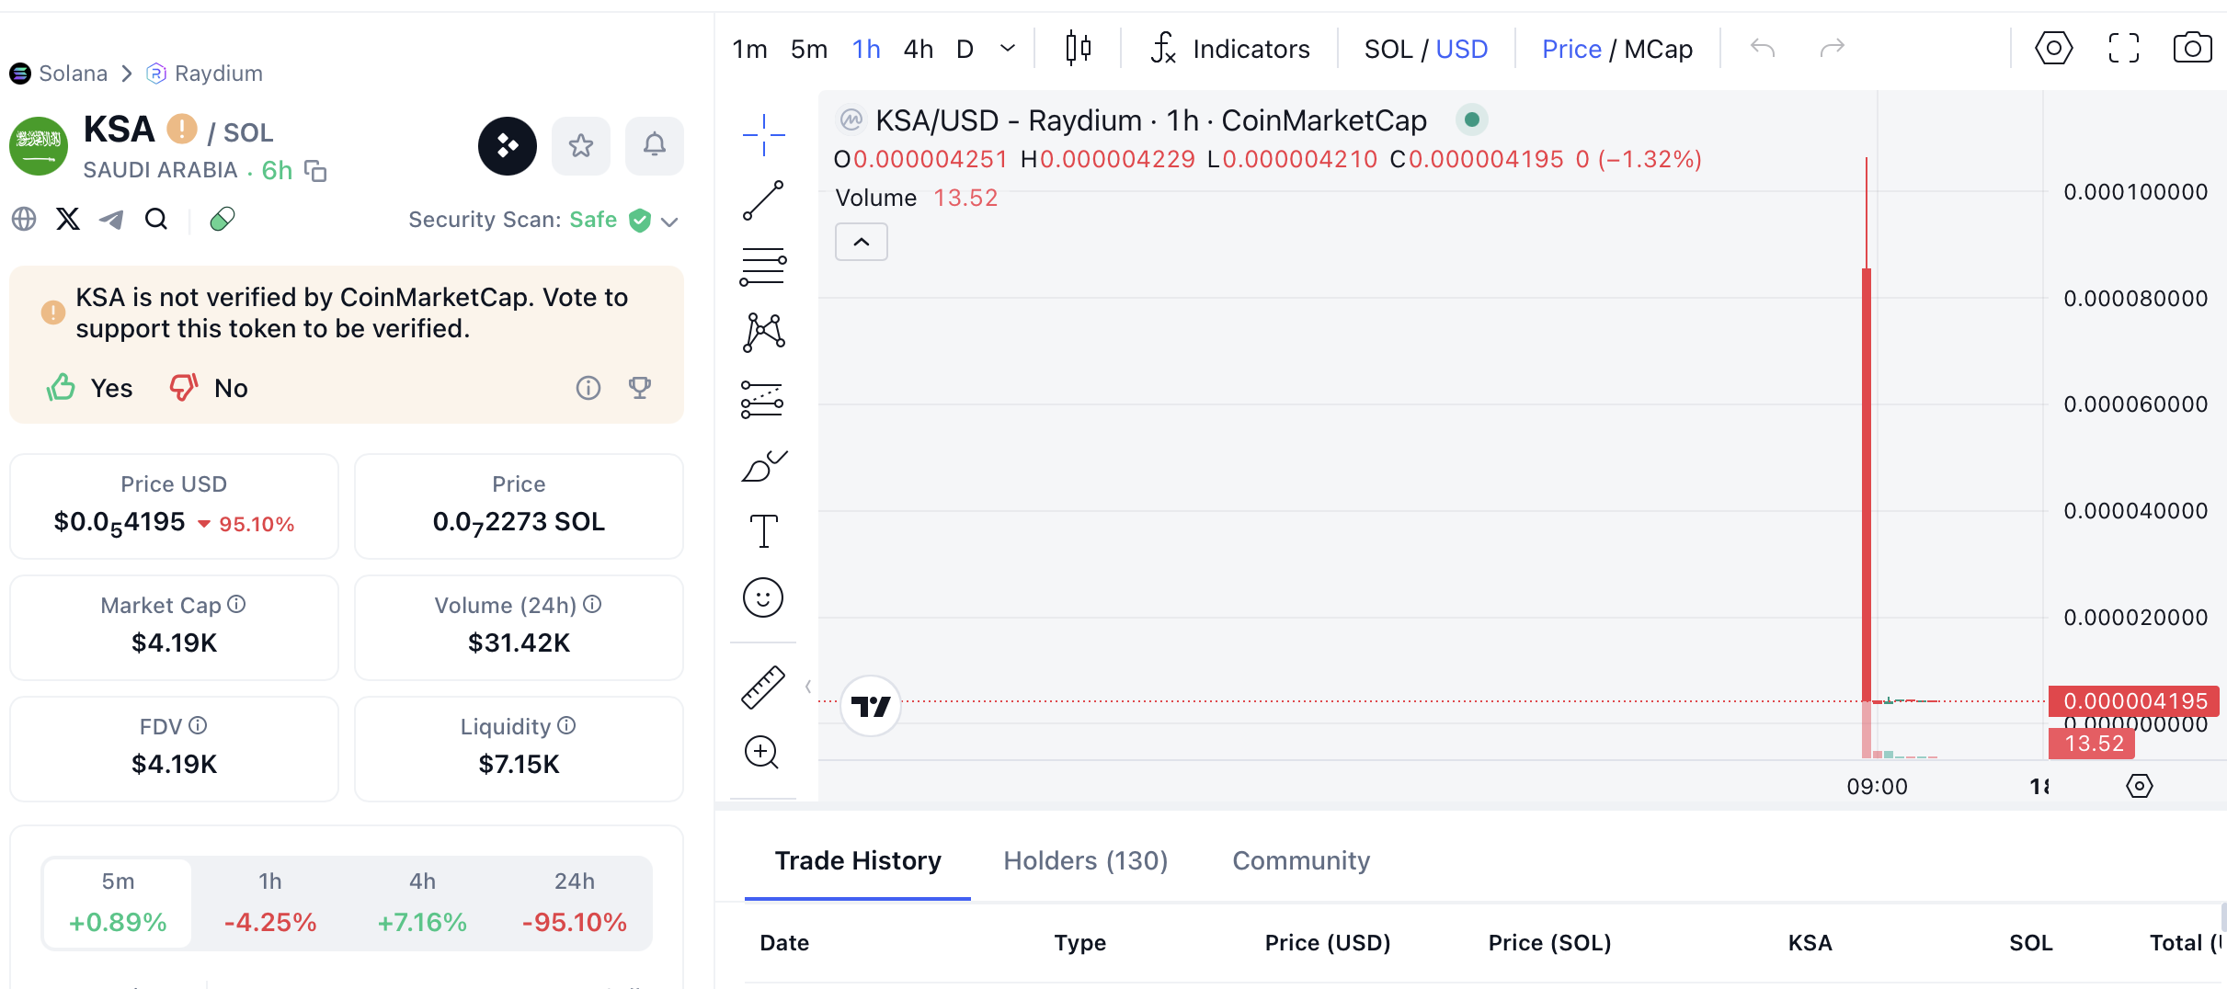
Task: Open the Community tab
Action: pyautogui.click(x=1301, y=860)
